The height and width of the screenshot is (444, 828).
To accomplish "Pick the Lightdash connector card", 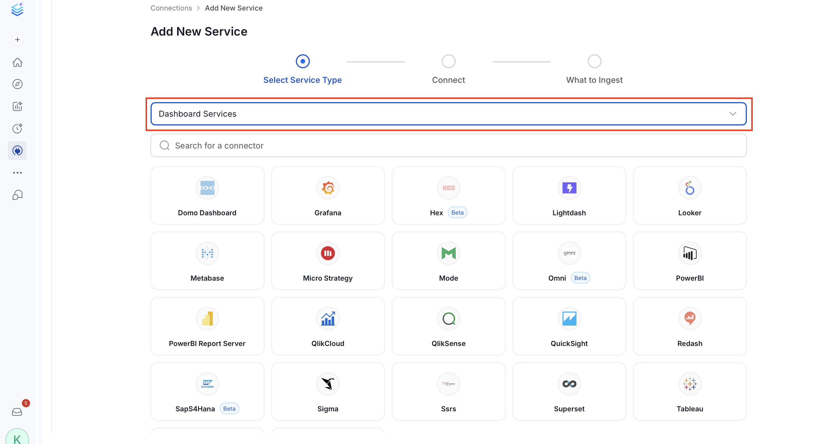I will tap(569, 195).
